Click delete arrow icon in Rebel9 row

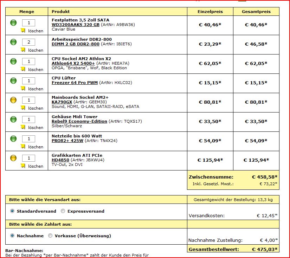(23, 127)
